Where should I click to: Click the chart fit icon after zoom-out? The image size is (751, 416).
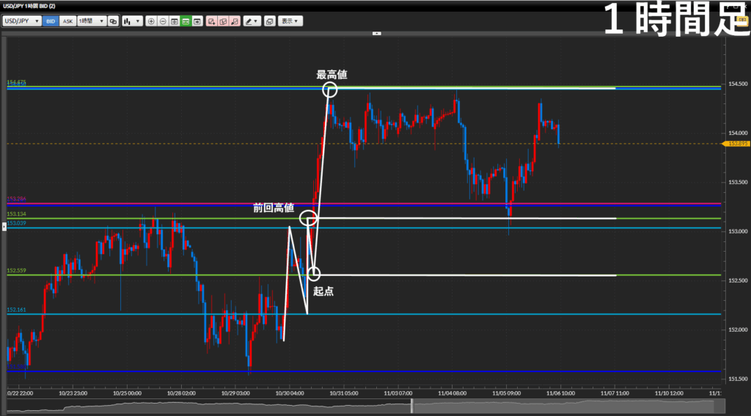click(x=175, y=21)
